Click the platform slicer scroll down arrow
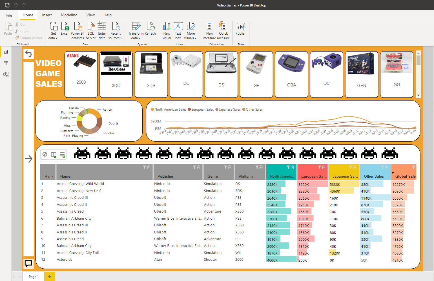434x281 pixels. 418,95
